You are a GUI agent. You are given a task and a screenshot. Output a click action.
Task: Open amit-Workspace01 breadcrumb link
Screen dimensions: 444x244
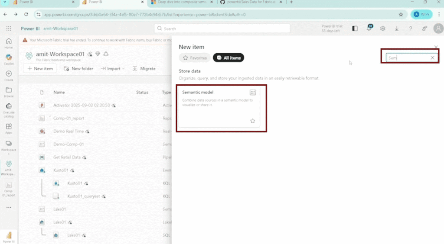point(61,29)
